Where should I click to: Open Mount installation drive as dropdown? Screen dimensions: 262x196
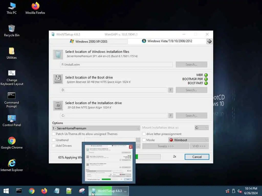202,128
